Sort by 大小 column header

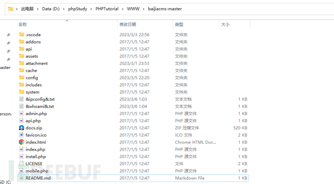pos(225,25)
